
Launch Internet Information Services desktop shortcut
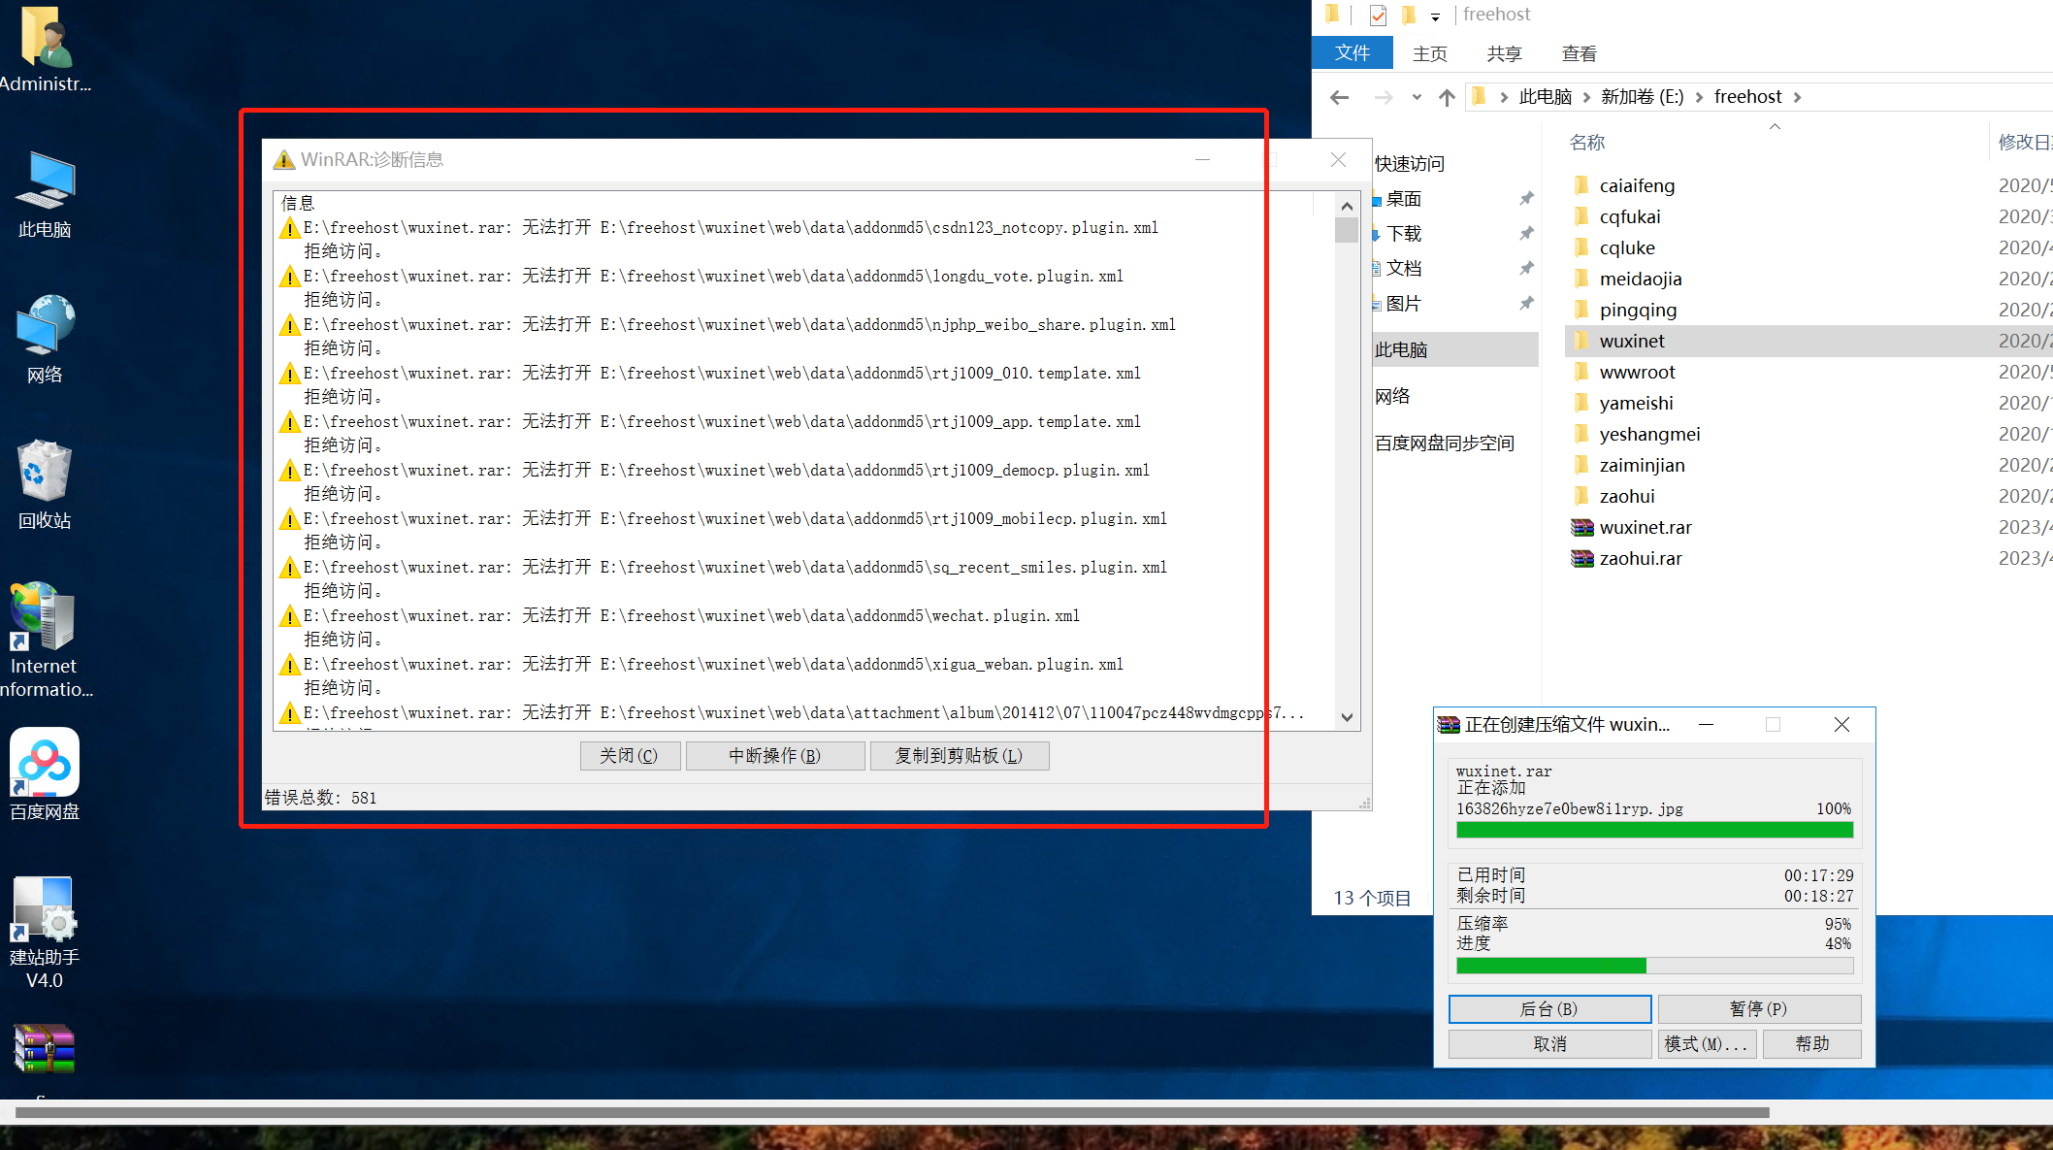click(x=45, y=641)
